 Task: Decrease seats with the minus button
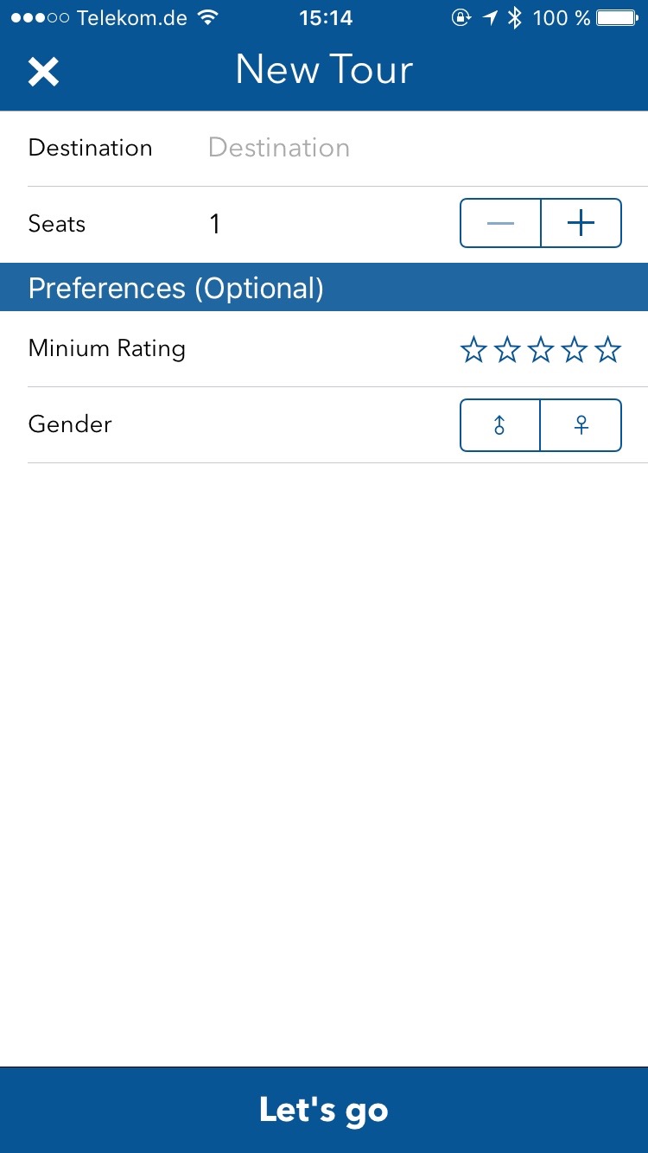[x=500, y=224]
